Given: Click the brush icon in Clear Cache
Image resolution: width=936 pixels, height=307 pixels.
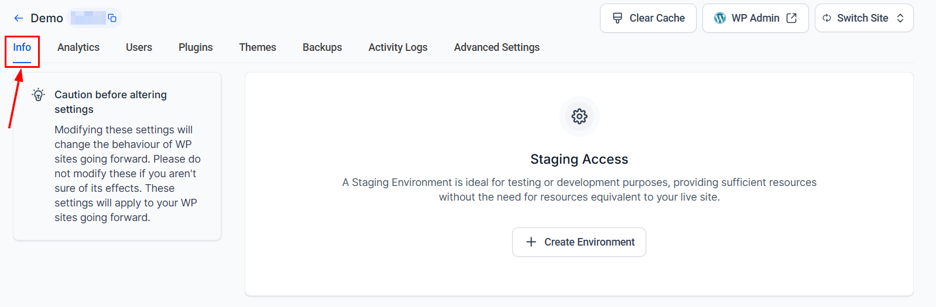Looking at the screenshot, I should click(617, 18).
